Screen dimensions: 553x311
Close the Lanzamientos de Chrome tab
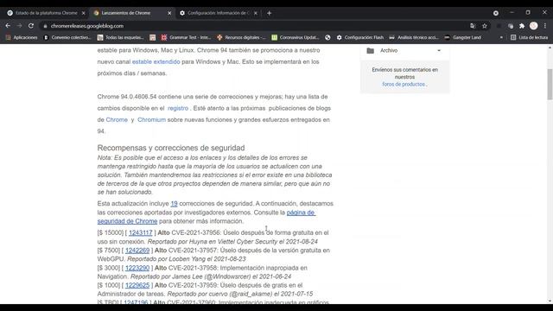[169, 13]
